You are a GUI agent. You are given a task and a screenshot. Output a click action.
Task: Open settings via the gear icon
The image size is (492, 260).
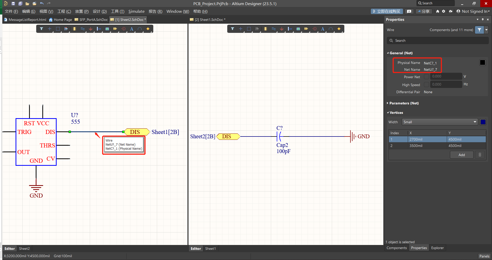pos(444,11)
